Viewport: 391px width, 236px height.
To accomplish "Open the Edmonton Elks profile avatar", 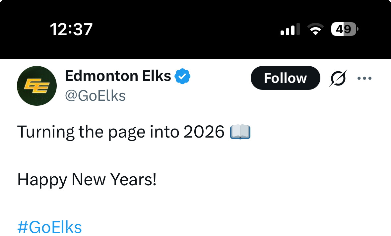I will tap(36, 86).
